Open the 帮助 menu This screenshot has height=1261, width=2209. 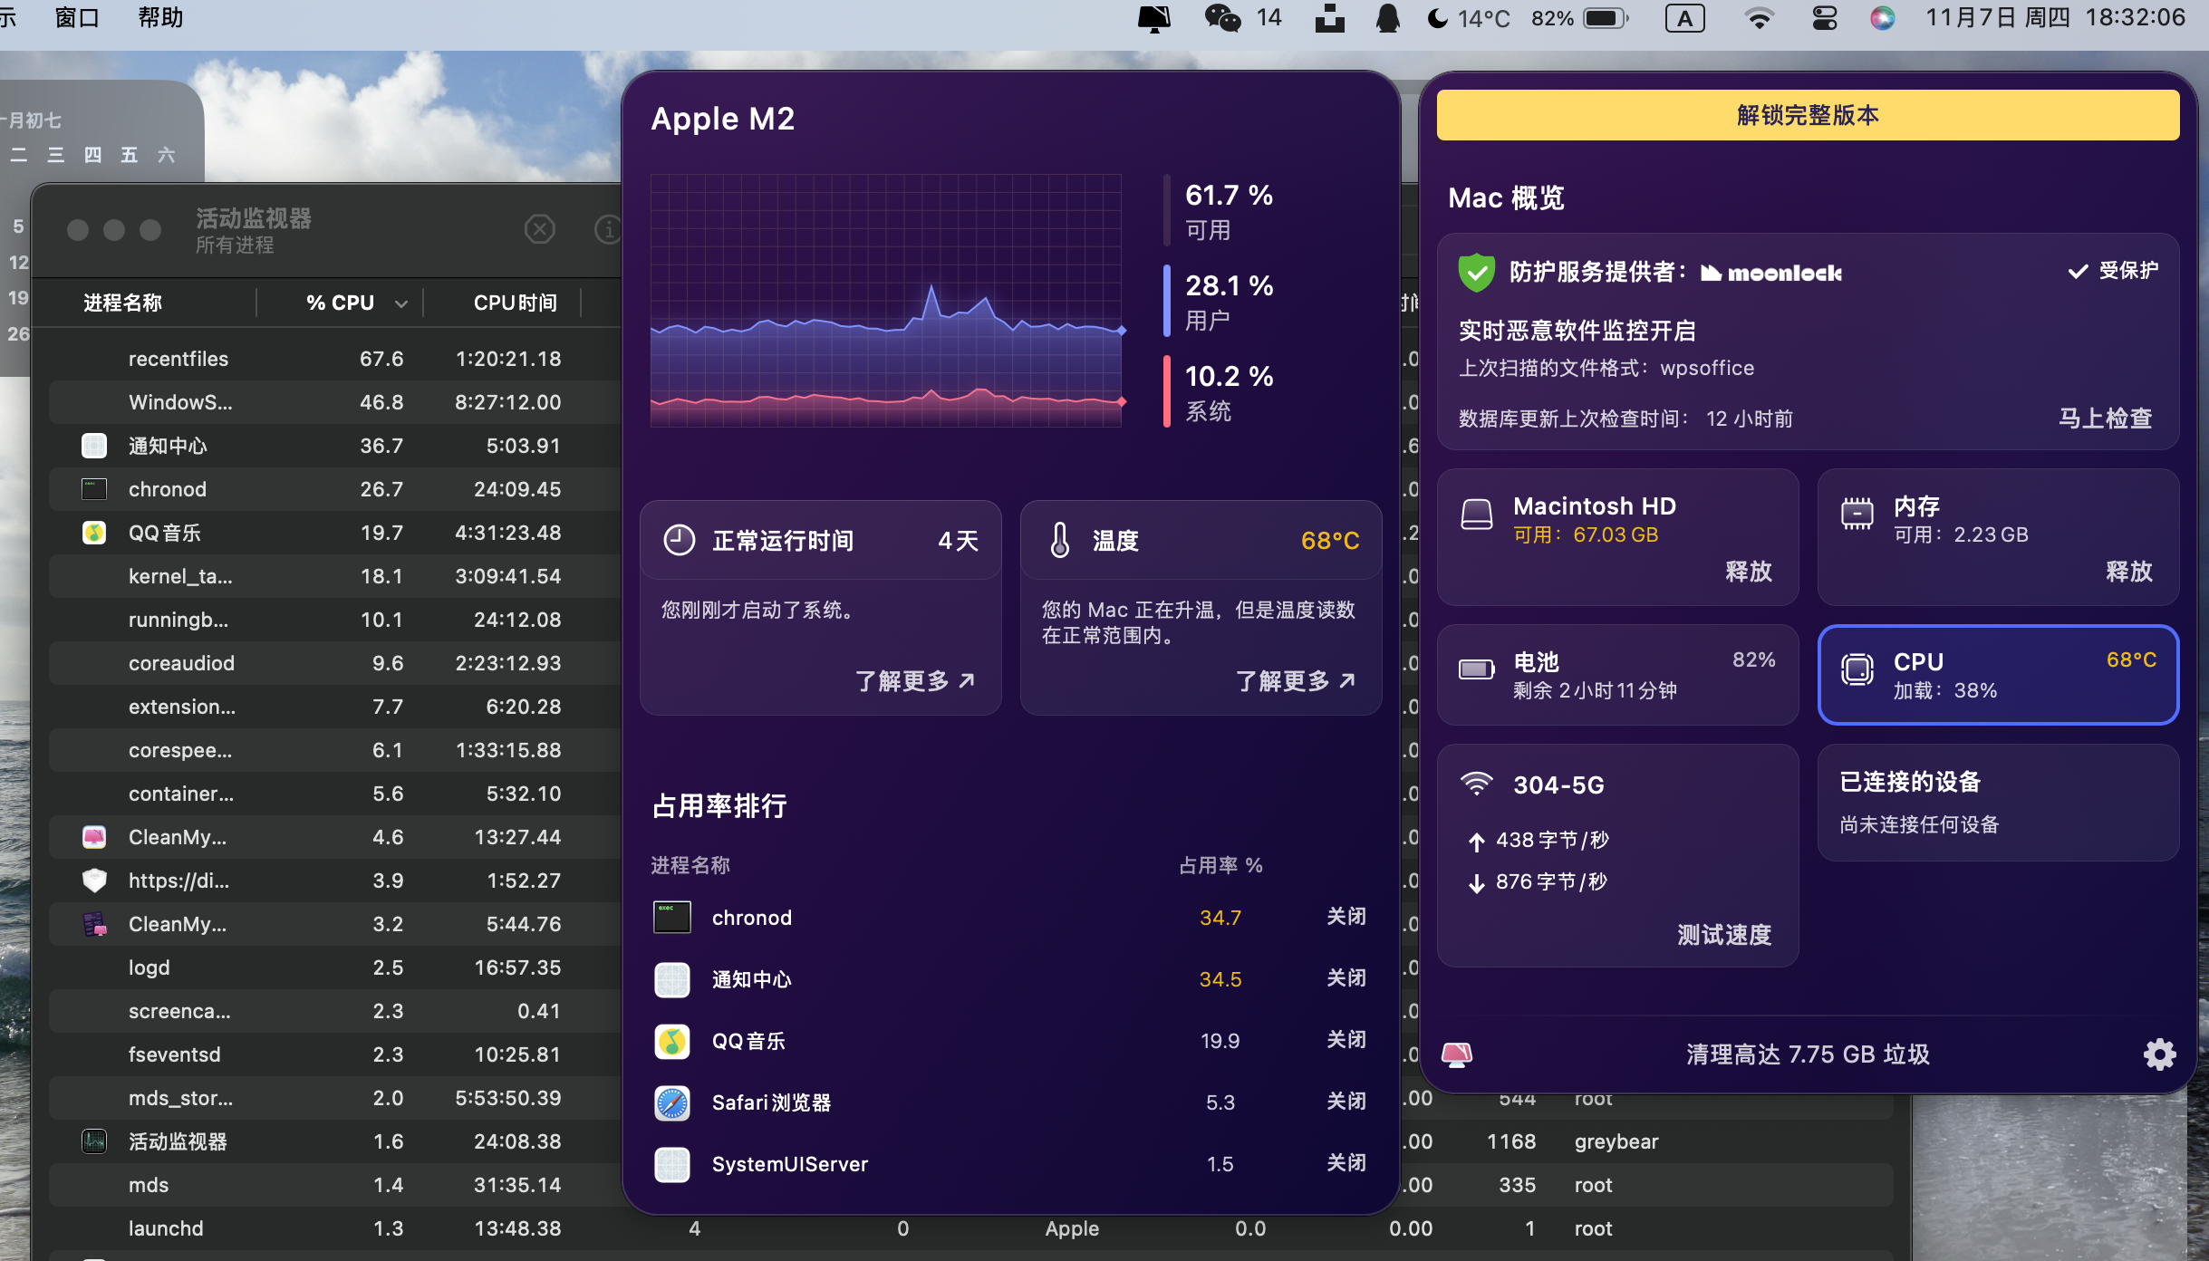pos(160,18)
